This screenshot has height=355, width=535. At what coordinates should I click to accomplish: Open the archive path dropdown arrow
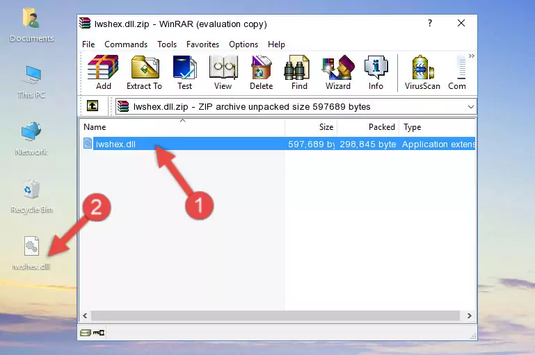pos(470,106)
